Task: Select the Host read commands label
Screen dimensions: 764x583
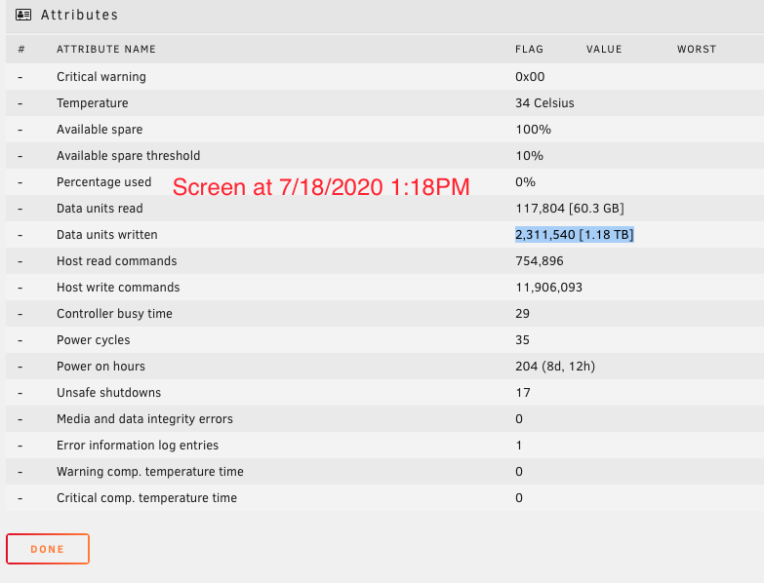Action: tap(117, 261)
